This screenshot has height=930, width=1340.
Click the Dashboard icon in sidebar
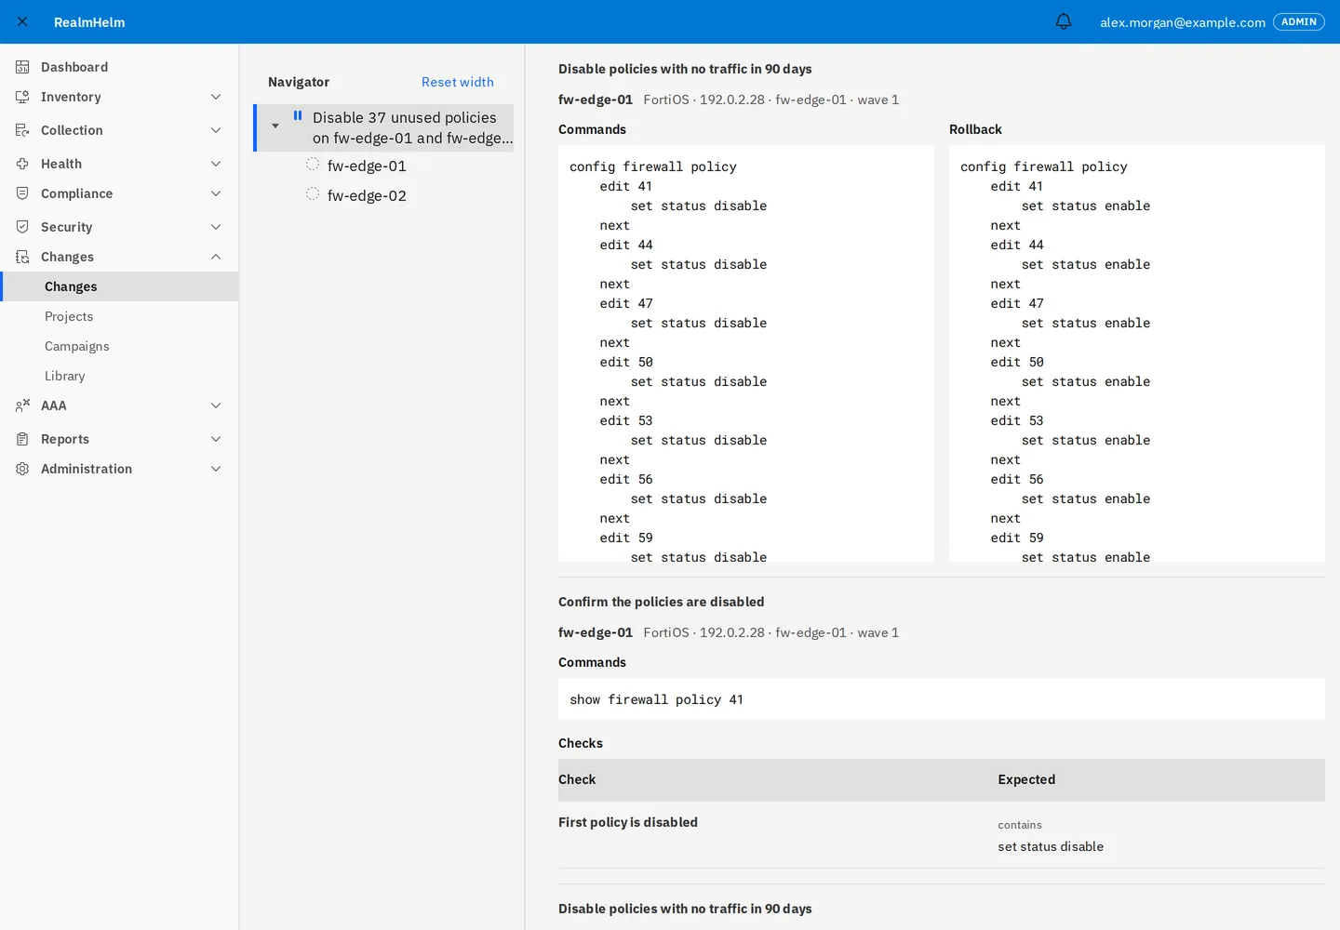point(22,67)
